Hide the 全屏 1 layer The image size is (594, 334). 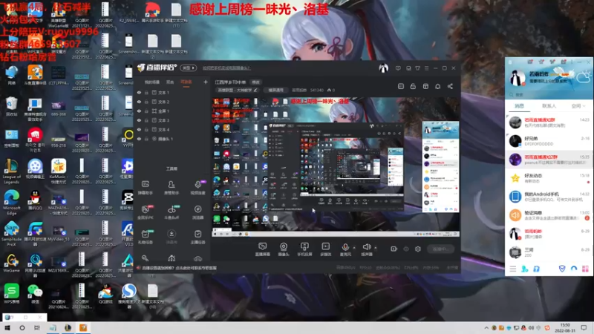(x=139, y=111)
